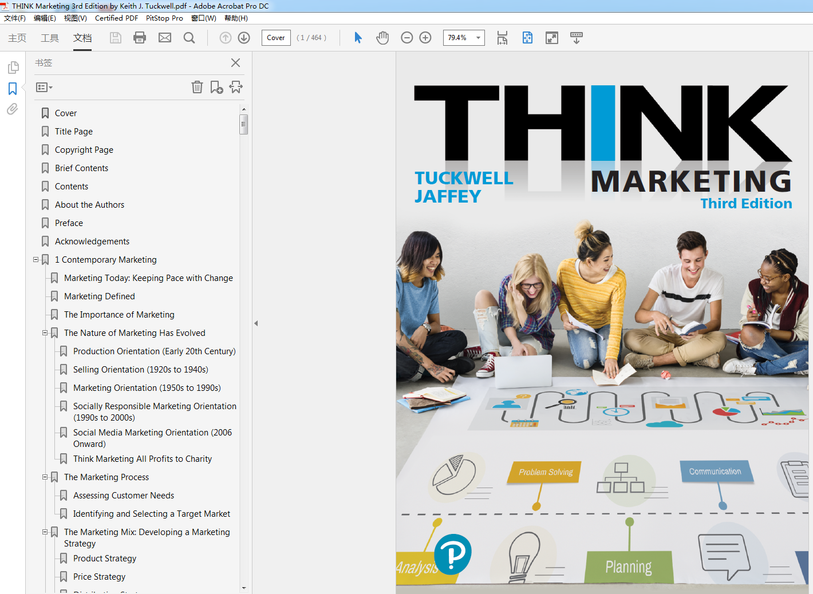Open Product Strategy bookmark
This screenshot has height=594, width=813.
(105, 559)
